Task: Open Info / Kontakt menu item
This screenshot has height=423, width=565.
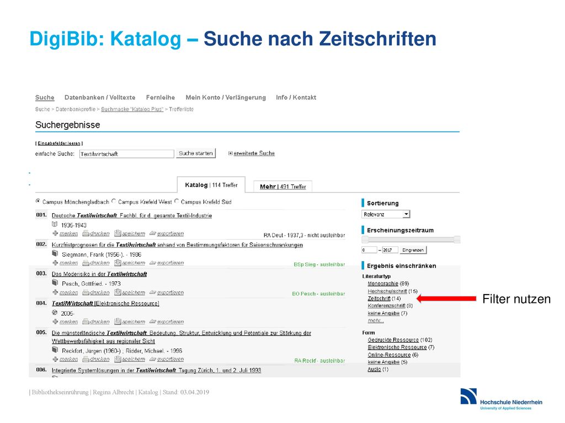Action: [x=296, y=97]
